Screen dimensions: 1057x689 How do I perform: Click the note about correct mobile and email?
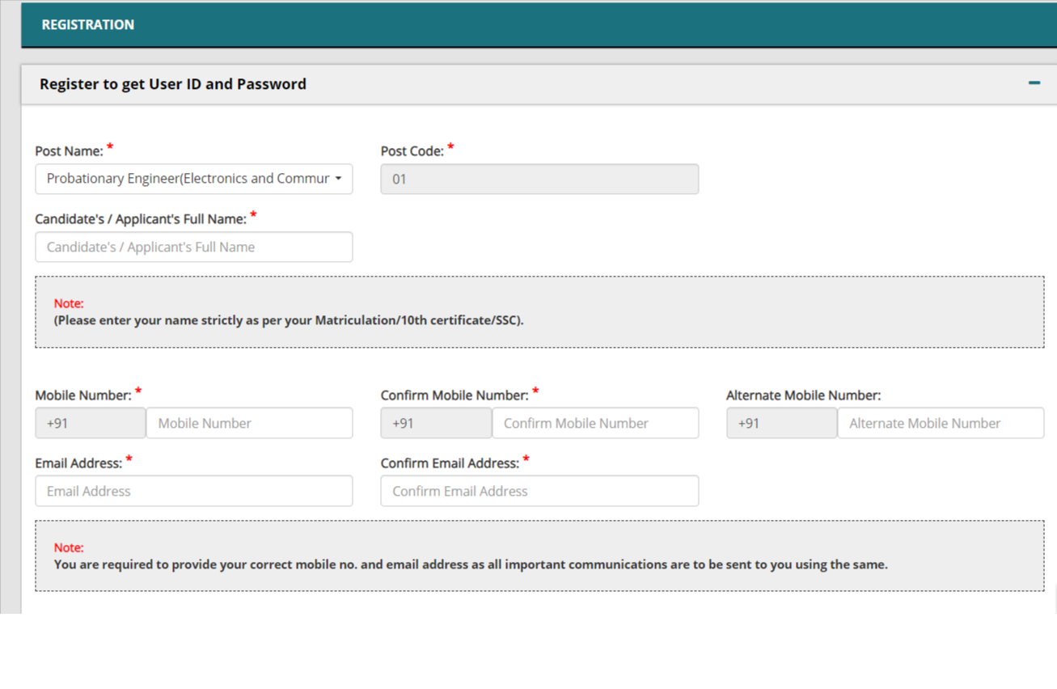tap(471, 564)
